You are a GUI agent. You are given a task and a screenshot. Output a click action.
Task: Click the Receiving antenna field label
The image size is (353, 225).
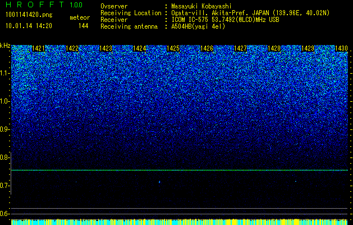pos(129,26)
